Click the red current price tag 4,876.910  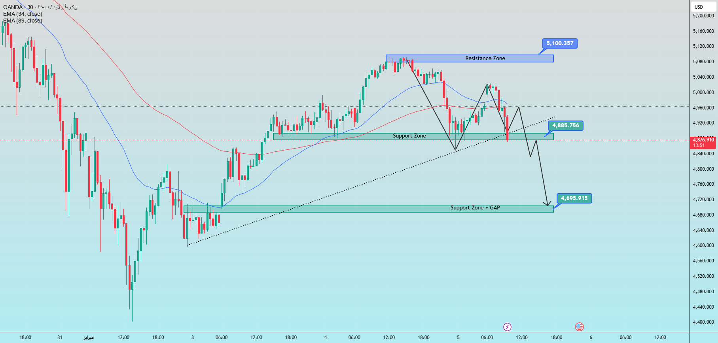tap(703, 140)
